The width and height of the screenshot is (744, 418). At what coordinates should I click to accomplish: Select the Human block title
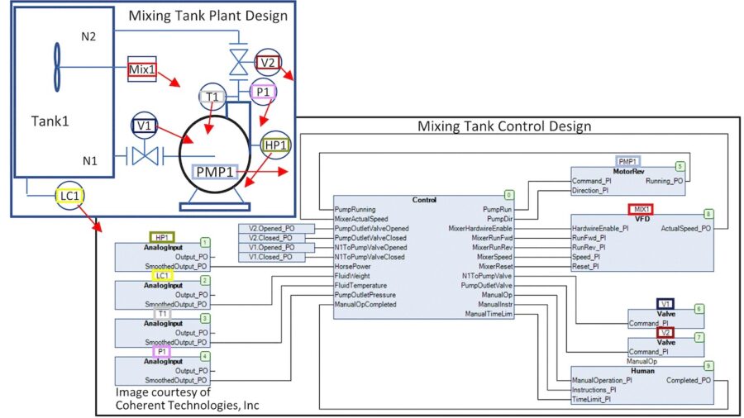(642, 371)
